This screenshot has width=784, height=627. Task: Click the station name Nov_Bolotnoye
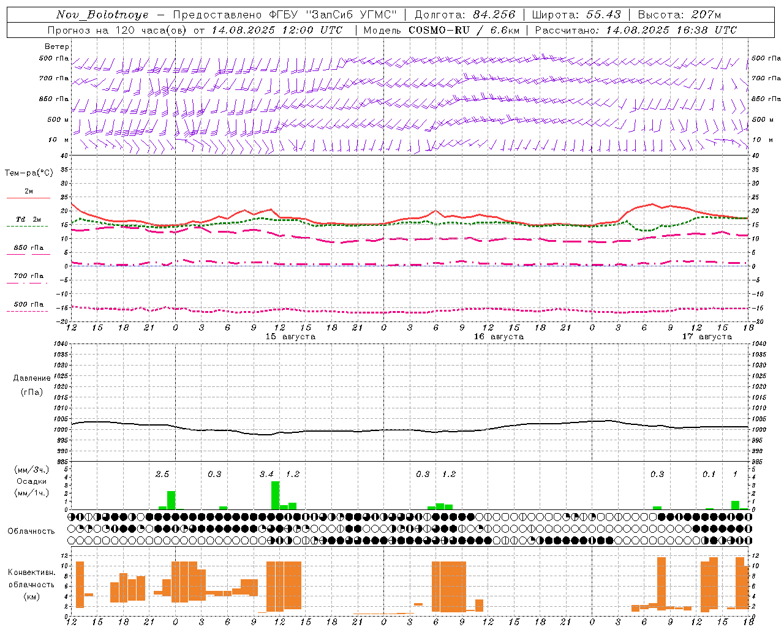[x=102, y=15]
